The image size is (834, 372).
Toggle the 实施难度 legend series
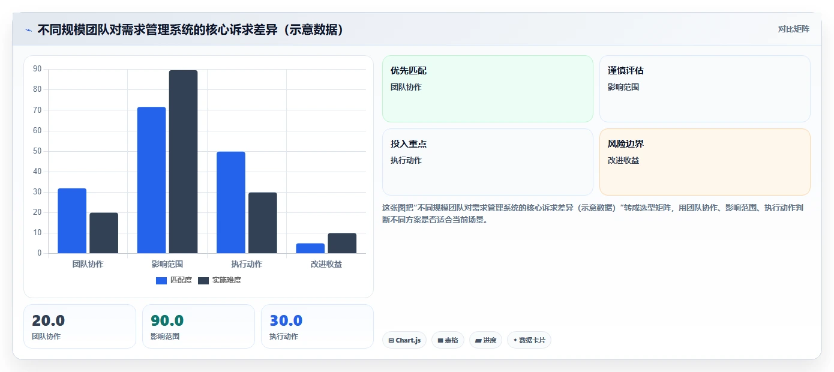point(220,280)
